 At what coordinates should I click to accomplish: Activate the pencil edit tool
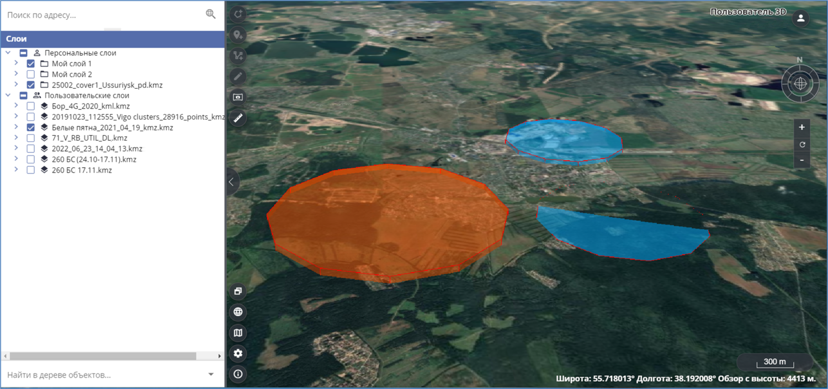click(x=238, y=76)
